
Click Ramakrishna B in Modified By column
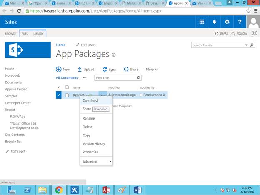coord(154,95)
